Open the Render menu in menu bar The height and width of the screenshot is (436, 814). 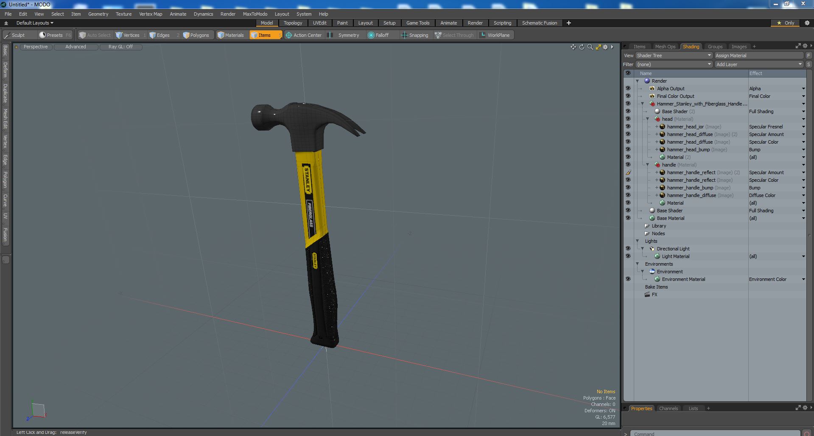(x=228, y=14)
